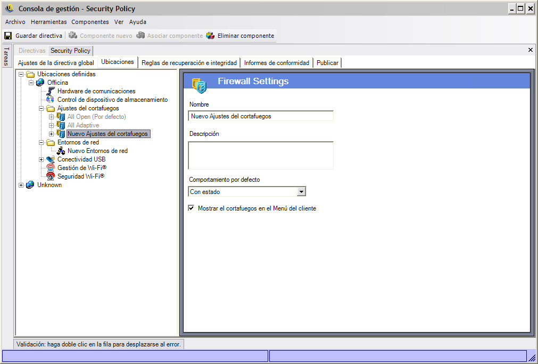Expand the All Adaptive node
This screenshot has height=364, width=538.
click(51, 125)
